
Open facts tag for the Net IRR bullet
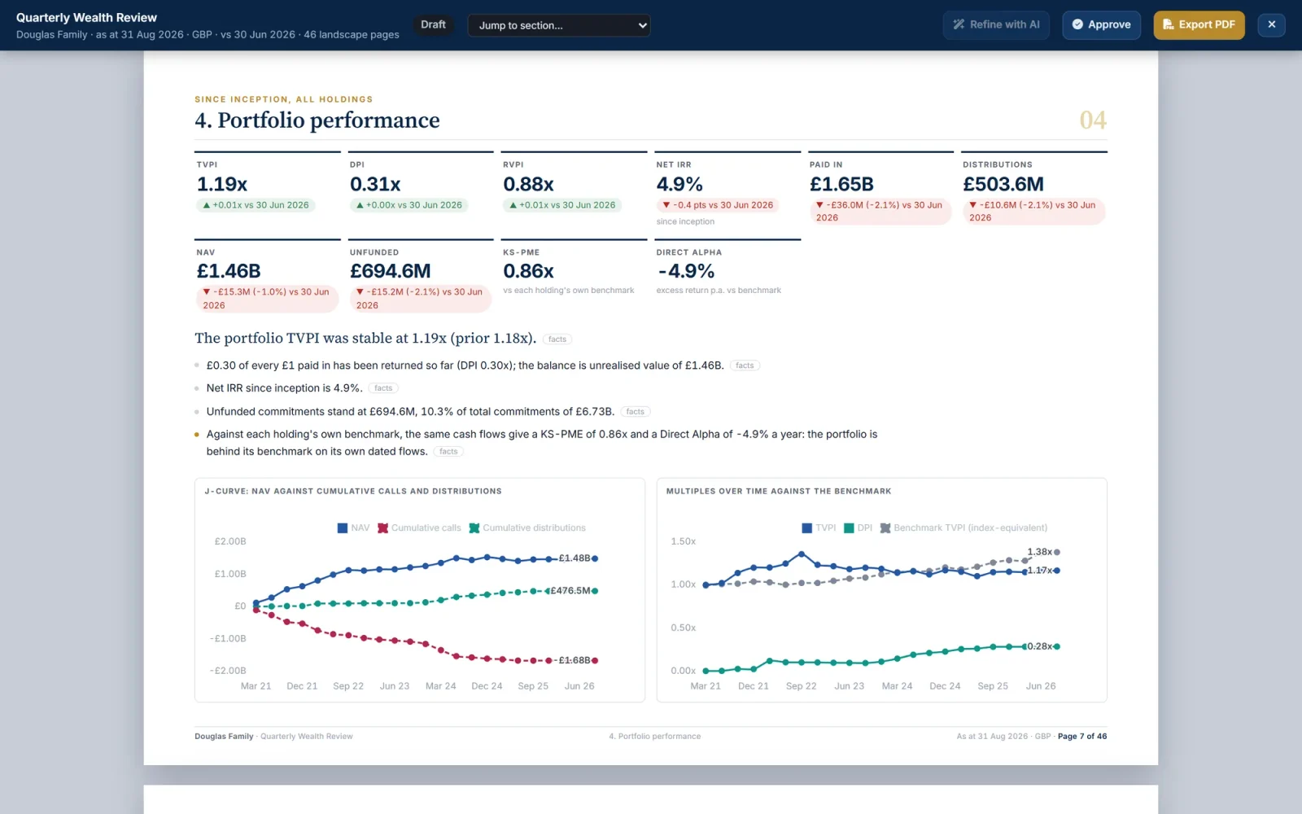pyautogui.click(x=383, y=388)
